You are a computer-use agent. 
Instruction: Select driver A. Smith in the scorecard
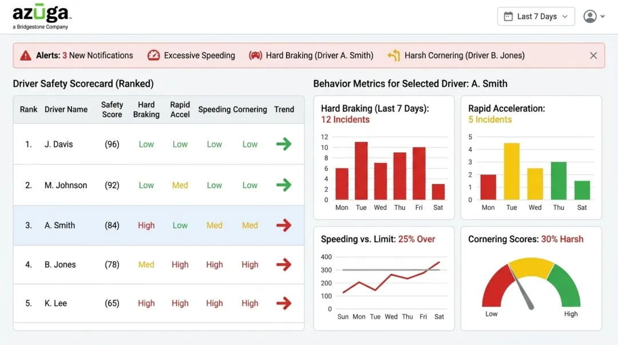159,225
